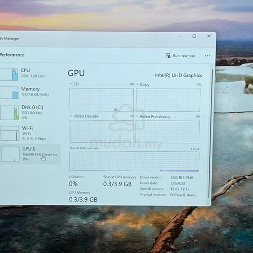
Task: Maximize the Task Manager window
Action: [194, 36]
